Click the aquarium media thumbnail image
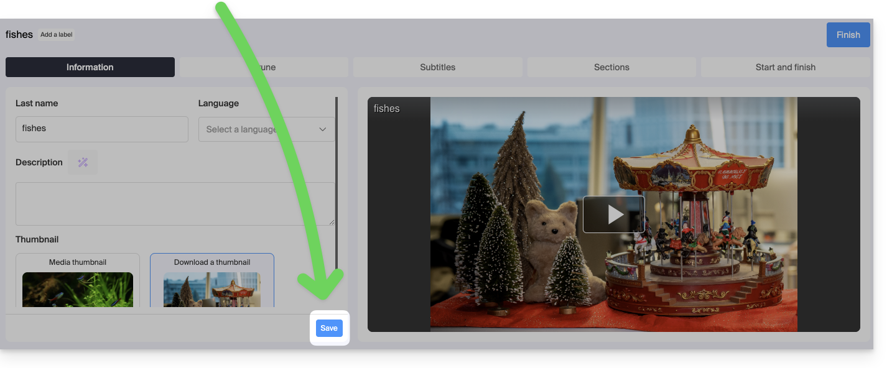Screen dimensions: 892x368 click(x=78, y=289)
